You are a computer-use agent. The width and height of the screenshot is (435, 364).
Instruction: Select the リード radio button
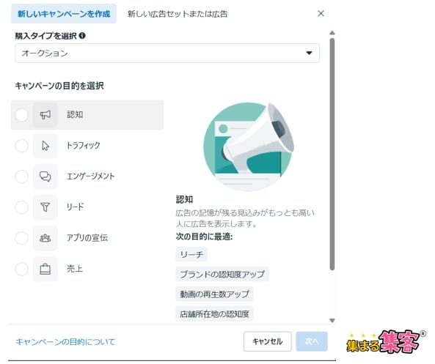coord(21,207)
